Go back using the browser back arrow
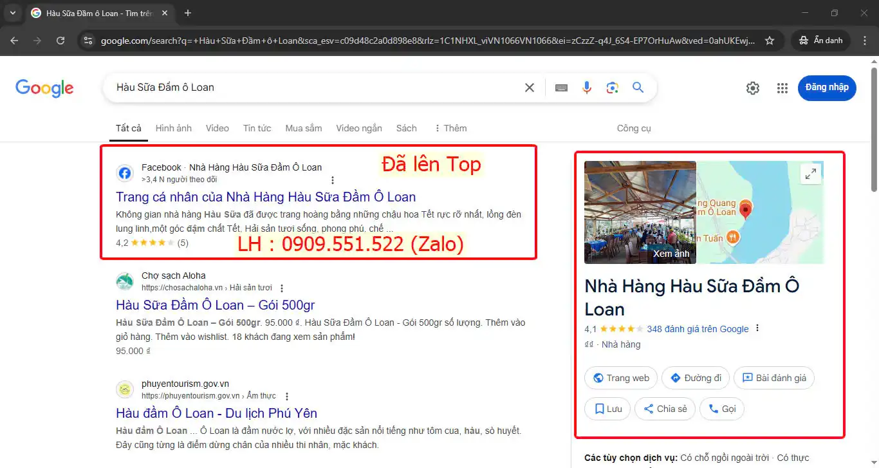Screen dimensions: 879x468 (14, 41)
